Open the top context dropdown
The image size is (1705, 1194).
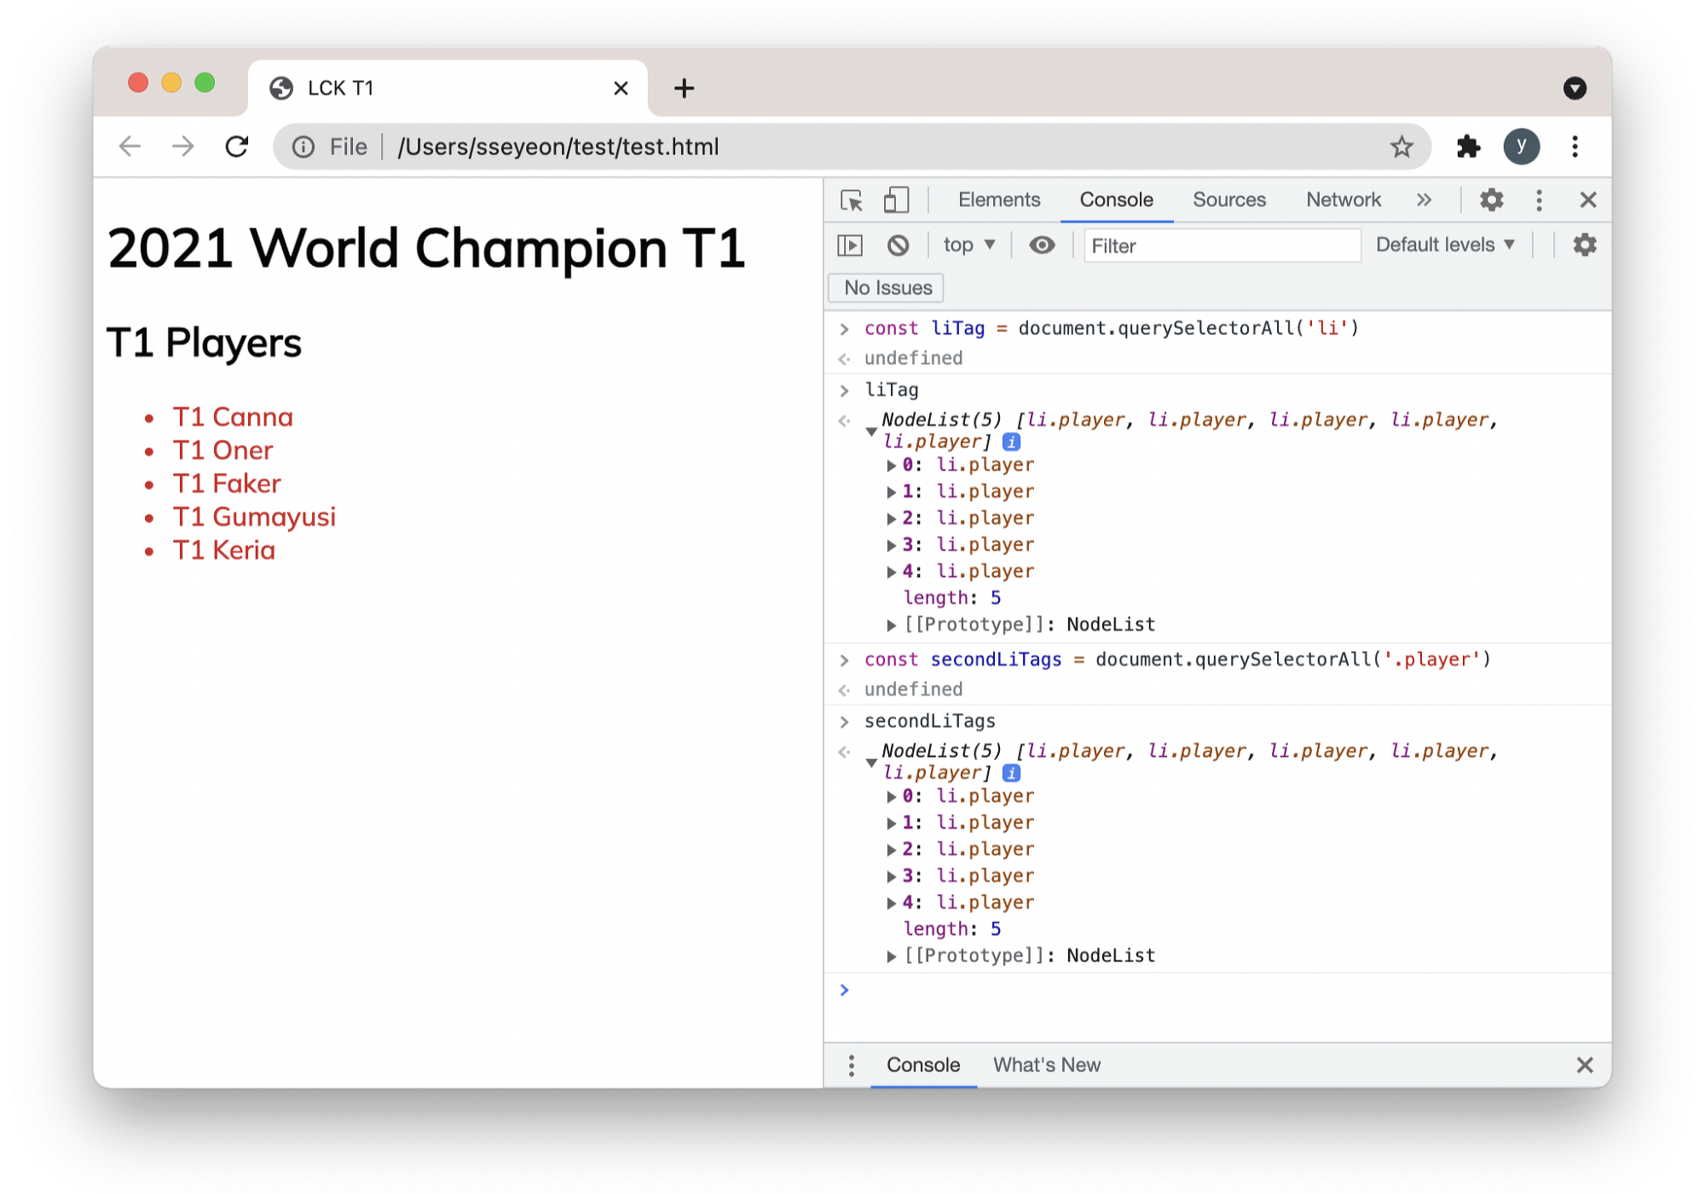(968, 245)
